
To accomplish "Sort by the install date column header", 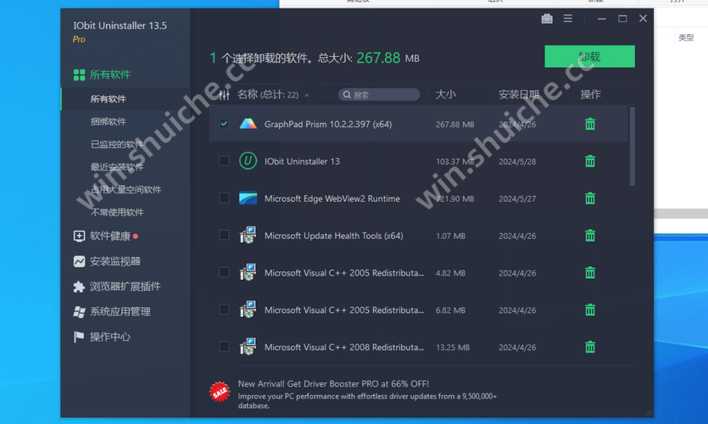I will coord(519,94).
